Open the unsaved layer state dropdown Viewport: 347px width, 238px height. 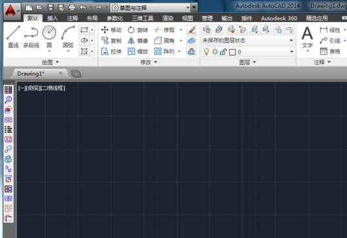click(248, 41)
